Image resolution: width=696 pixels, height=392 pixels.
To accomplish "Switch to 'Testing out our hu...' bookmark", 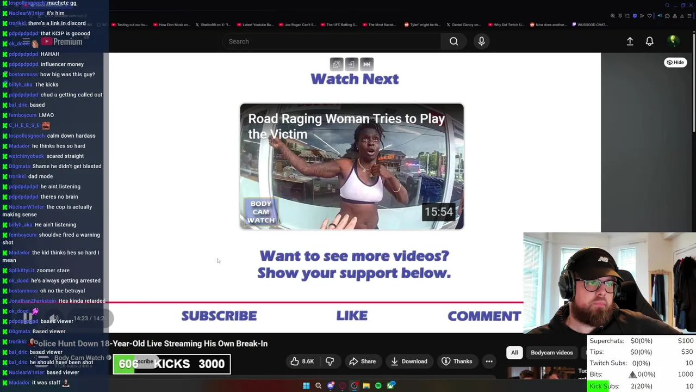I will (x=129, y=24).
